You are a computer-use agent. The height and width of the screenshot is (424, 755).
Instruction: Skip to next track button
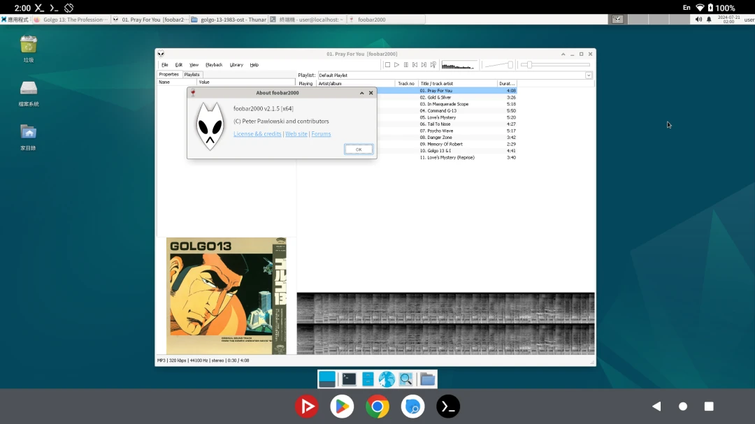point(424,65)
